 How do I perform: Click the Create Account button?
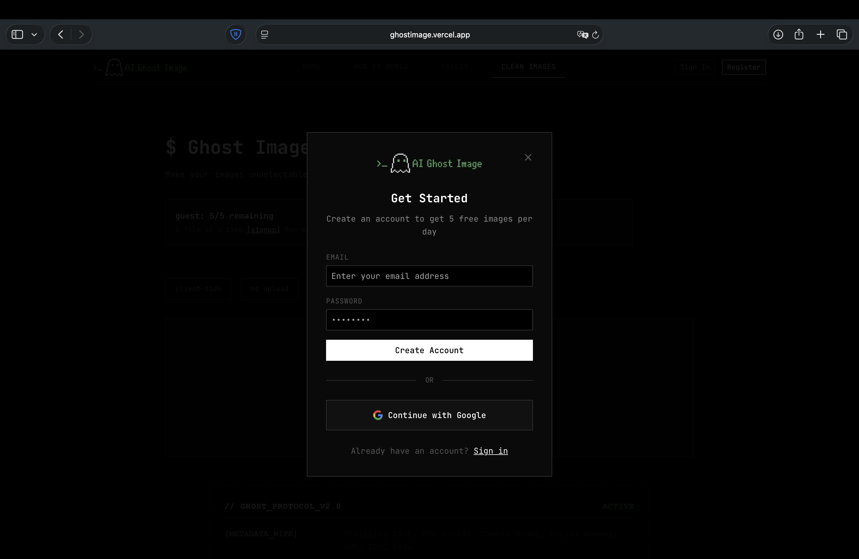(429, 350)
